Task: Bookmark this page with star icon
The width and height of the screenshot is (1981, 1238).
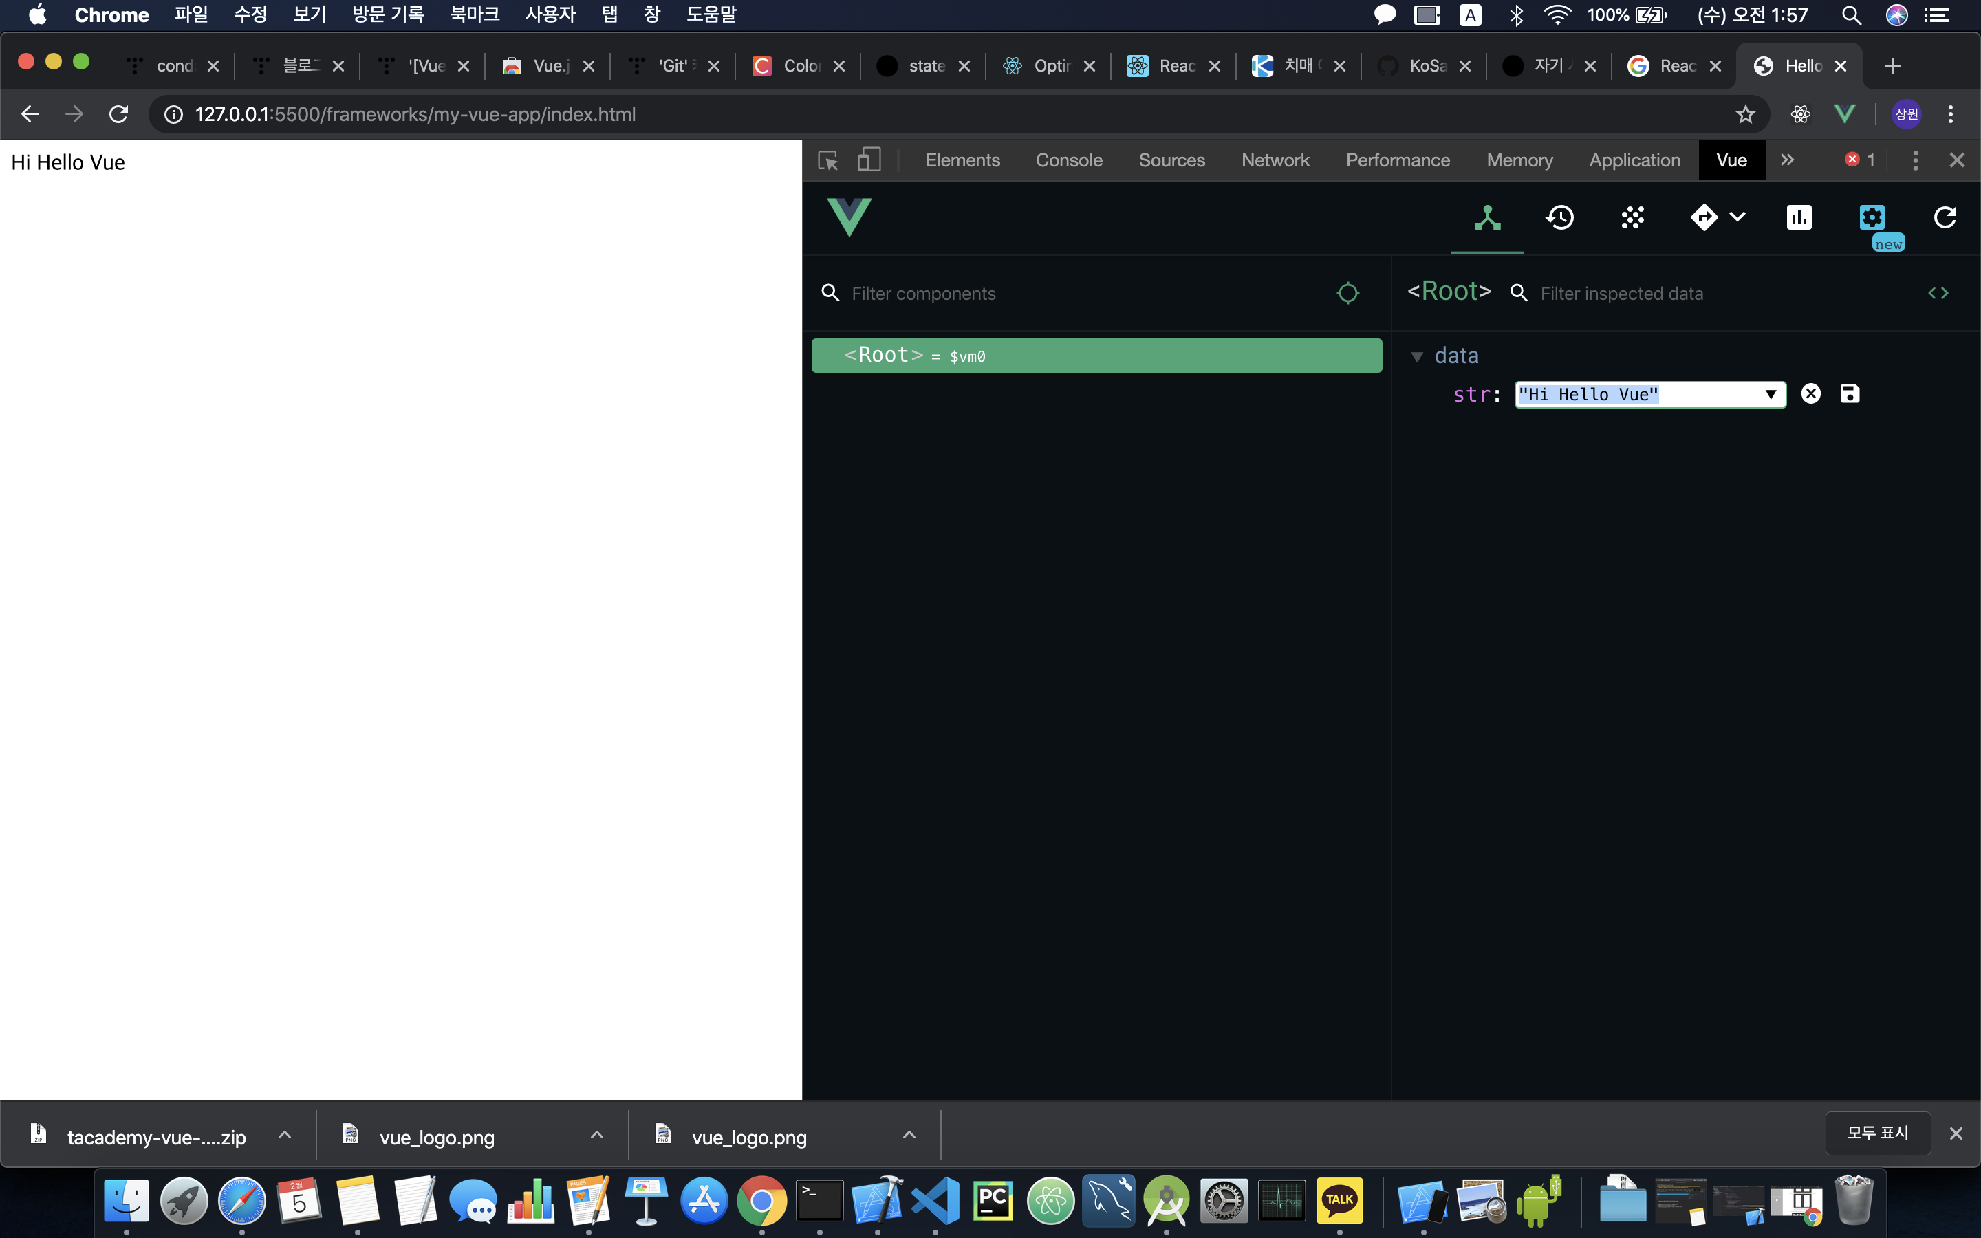Action: (x=1745, y=115)
